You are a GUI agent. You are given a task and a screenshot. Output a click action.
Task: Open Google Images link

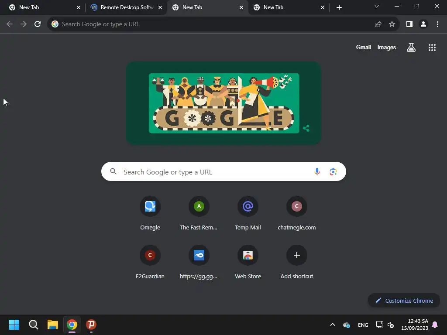coord(387,47)
